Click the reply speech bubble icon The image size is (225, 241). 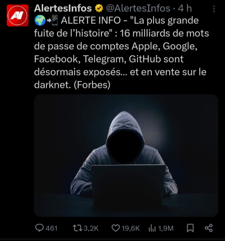coord(39,228)
